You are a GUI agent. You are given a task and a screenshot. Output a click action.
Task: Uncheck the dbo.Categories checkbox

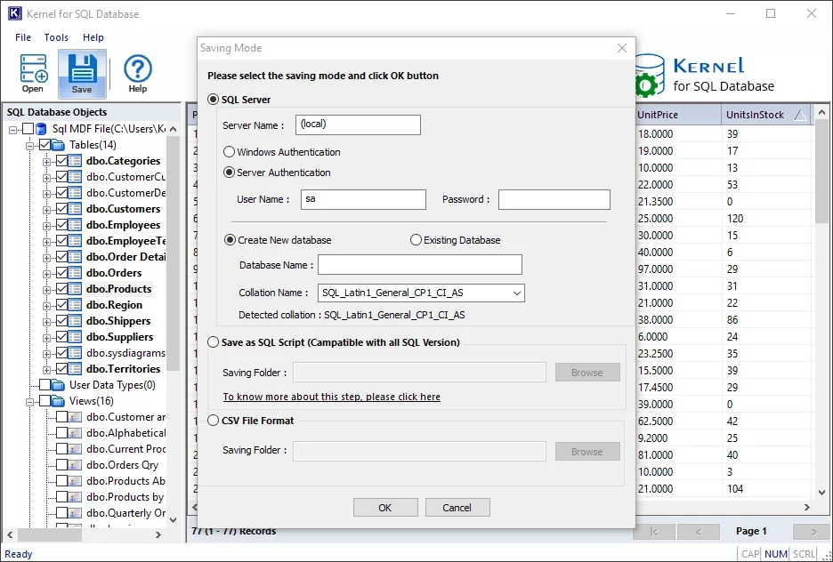coord(61,161)
